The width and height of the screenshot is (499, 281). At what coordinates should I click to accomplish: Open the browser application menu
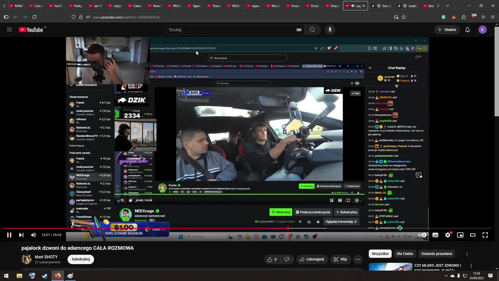493,17
